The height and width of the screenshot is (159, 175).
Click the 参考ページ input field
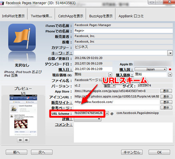pyautogui.click(x=117, y=108)
